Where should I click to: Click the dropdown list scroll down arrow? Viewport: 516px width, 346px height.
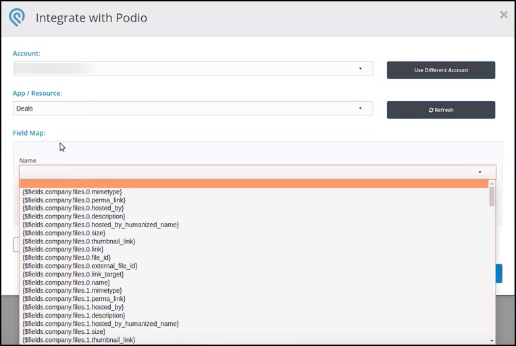point(491,341)
